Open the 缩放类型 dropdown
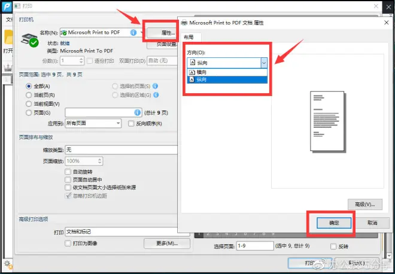 (x=121, y=150)
